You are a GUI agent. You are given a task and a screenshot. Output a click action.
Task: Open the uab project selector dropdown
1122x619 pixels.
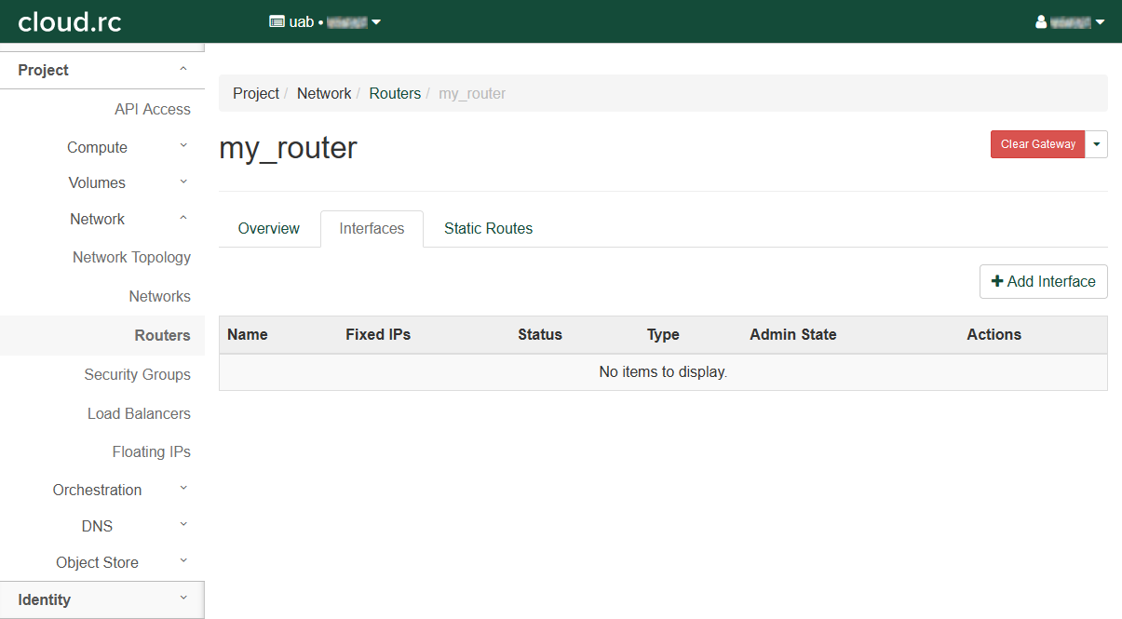click(x=325, y=21)
